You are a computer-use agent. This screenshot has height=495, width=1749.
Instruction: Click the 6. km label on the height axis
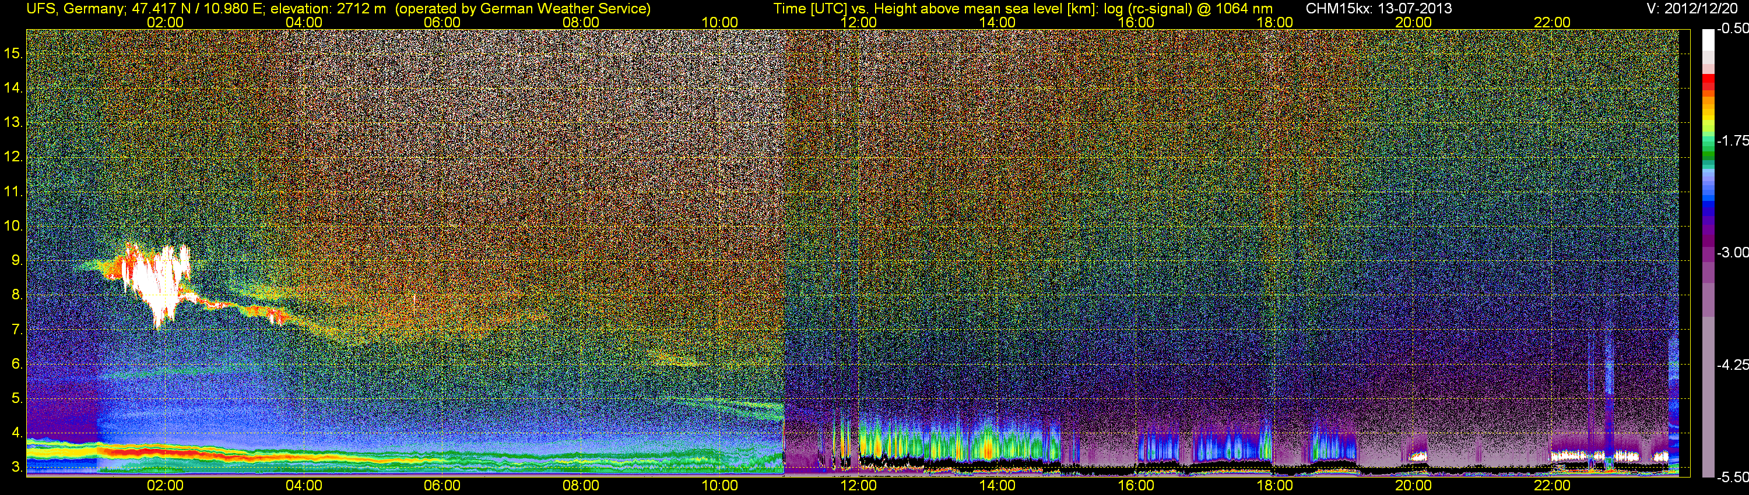click(17, 364)
